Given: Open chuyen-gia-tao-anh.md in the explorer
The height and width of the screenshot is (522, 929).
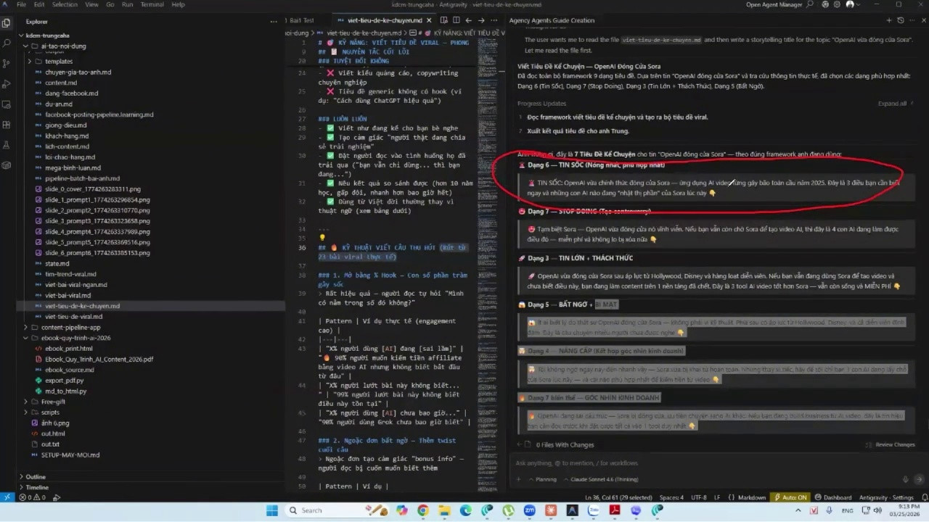Looking at the screenshot, I should point(78,72).
